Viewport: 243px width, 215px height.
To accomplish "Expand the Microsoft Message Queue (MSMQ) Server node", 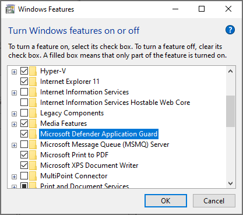I will [x=14, y=146].
